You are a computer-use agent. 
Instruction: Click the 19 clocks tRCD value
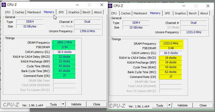(x=171, y=58)
